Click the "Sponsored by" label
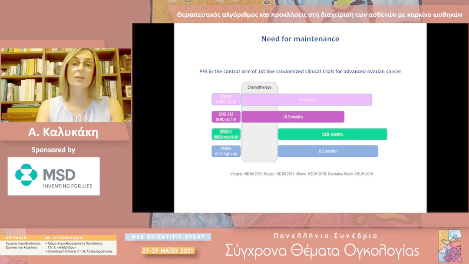The image size is (469, 264). (53, 150)
